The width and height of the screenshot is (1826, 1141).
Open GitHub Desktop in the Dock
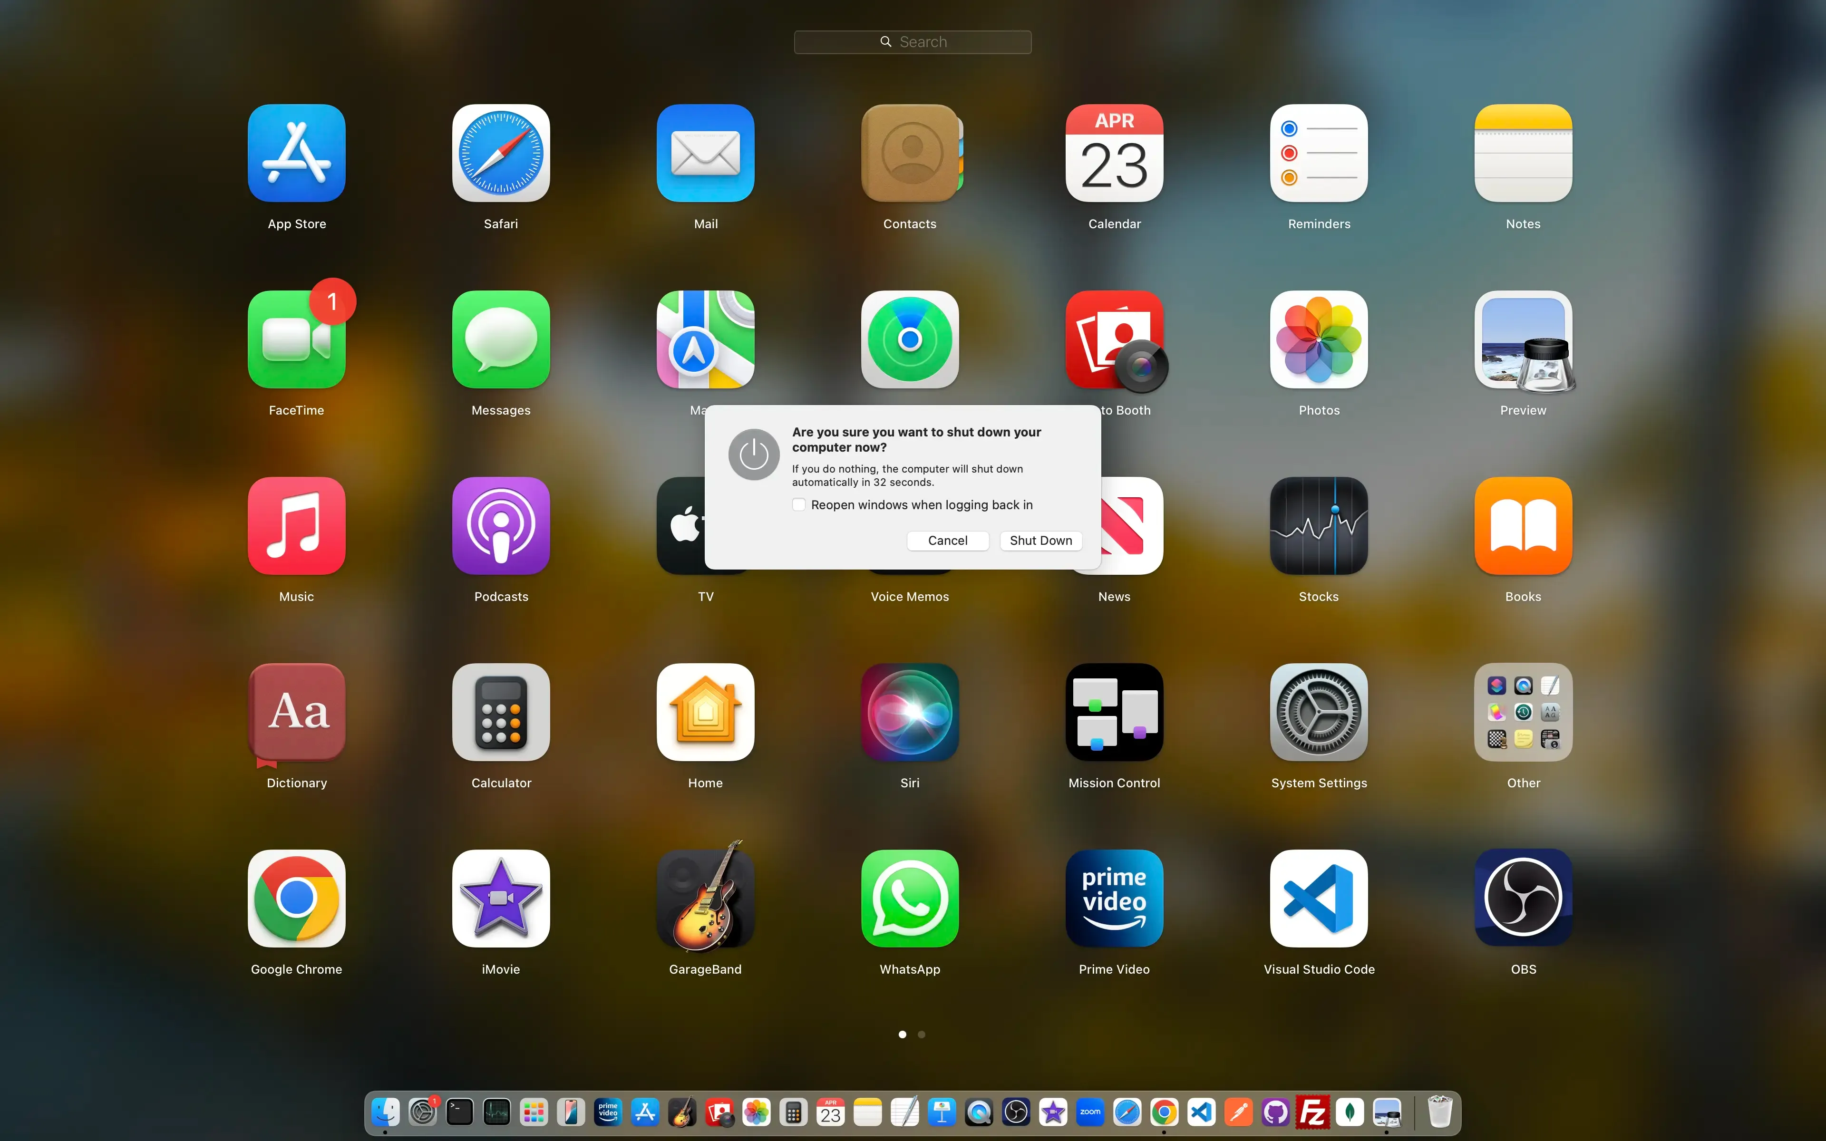(x=1275, y=1112)
